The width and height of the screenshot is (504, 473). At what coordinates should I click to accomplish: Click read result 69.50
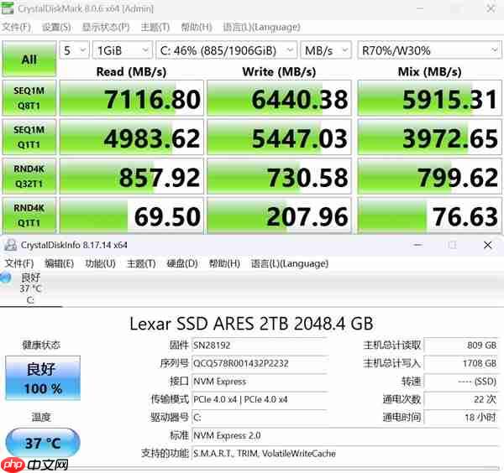[x=132, y=216]
